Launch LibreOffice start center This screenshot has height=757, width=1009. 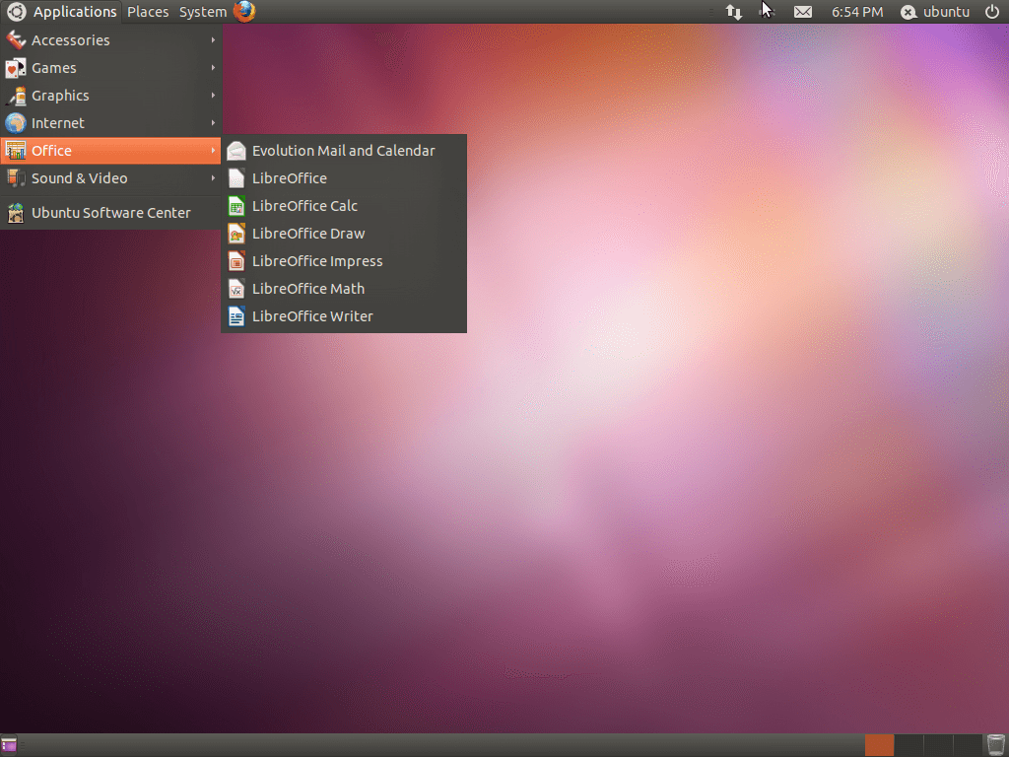pos(344,178)
